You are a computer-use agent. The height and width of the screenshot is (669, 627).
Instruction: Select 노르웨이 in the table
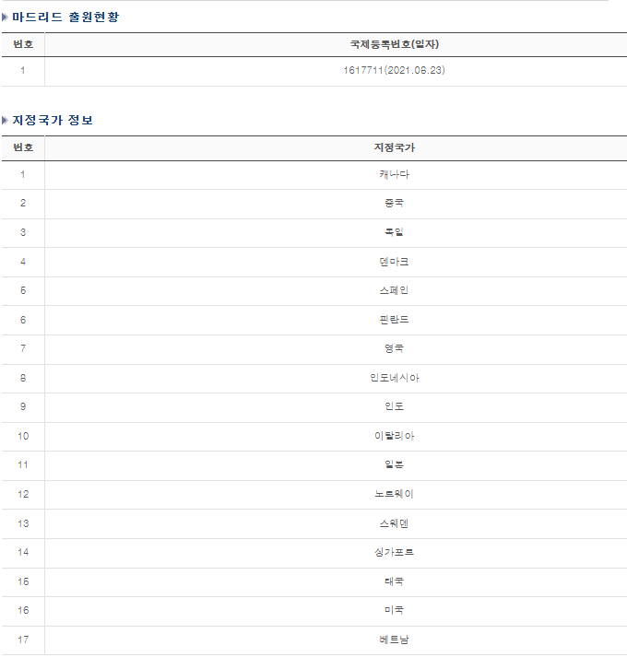[x=394, y=494]
